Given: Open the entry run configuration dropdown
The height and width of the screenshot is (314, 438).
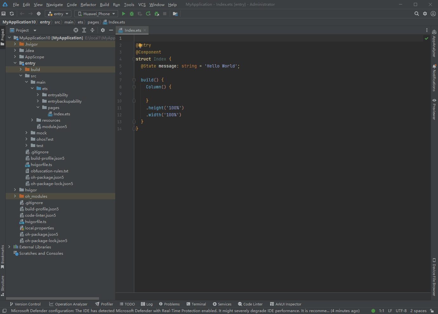Looking at the screenshot, I should (x=58, y=14).
